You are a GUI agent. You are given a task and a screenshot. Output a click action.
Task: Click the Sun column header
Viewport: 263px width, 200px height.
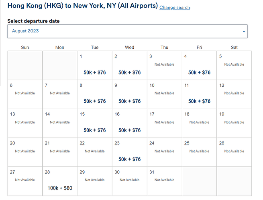pos(25,48)
